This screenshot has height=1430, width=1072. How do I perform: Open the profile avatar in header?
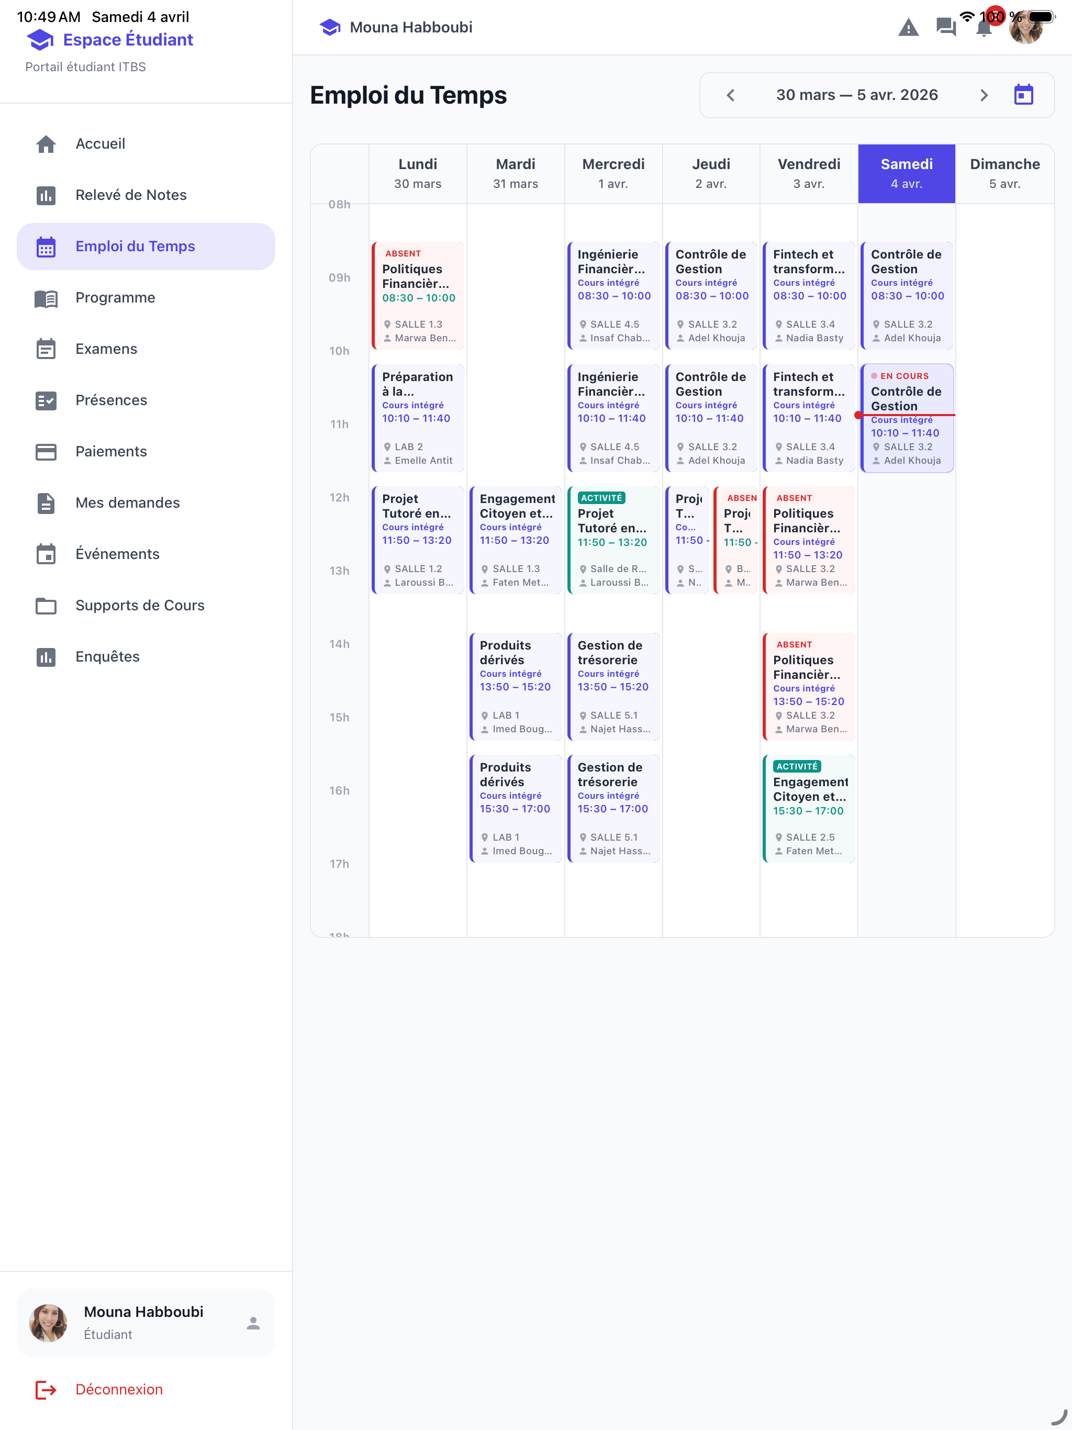click(x=1026, y=27)
